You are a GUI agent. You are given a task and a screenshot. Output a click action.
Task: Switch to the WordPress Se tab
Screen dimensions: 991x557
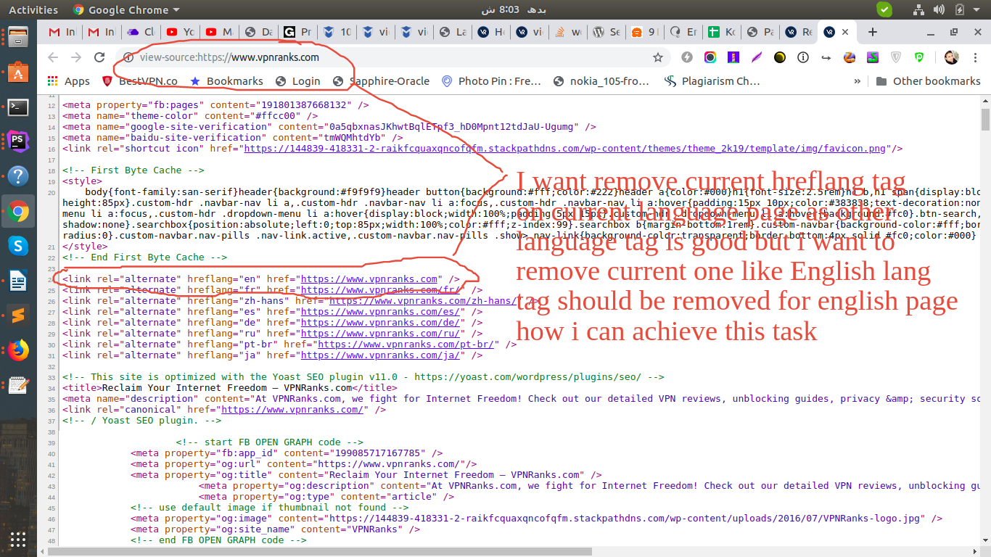point(607,32)
